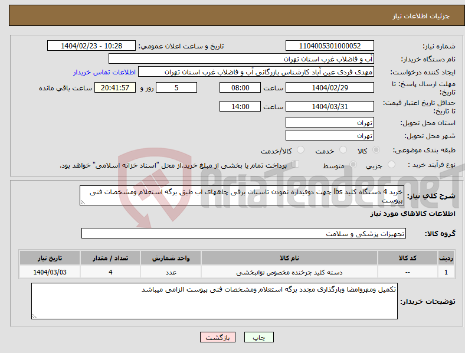The height and width of the screenshot is (353, 465).
Task: Toggle the اسناد خزانه اسلامی payment checkbox
Action: pyautogui.click(x=296, y=164)
